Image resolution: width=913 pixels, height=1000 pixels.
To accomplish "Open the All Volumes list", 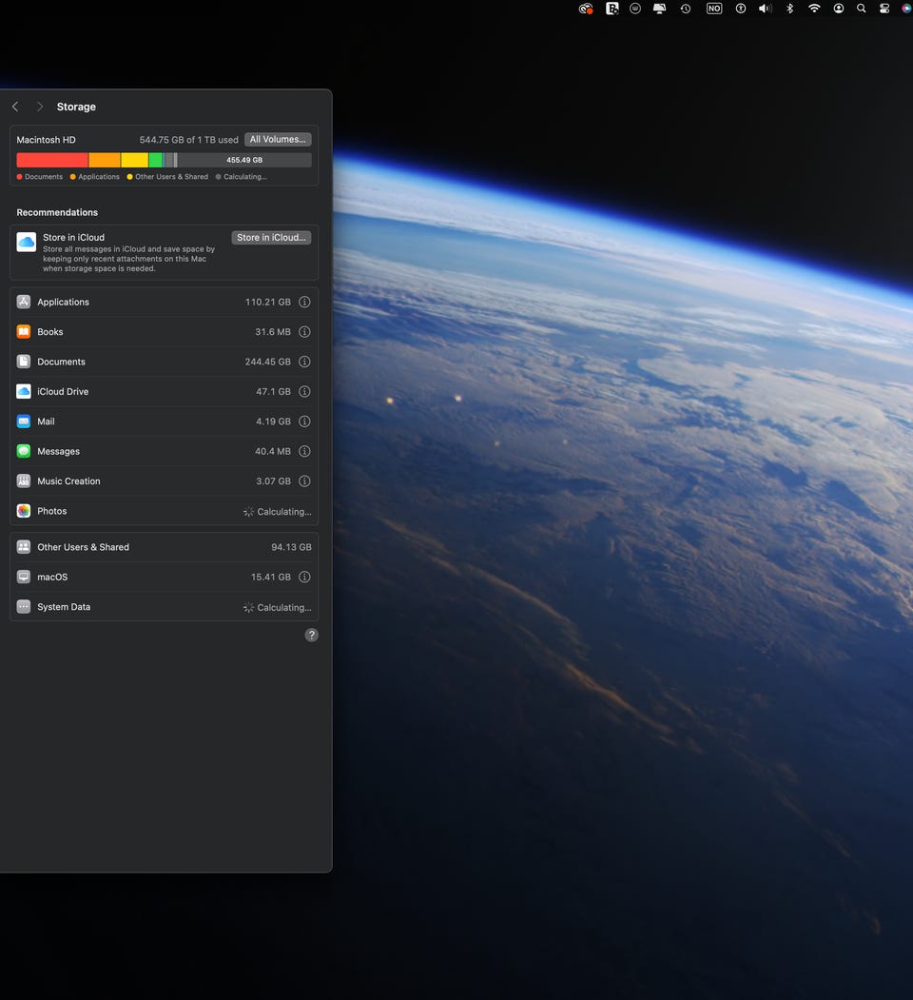I will pos(278,139).
